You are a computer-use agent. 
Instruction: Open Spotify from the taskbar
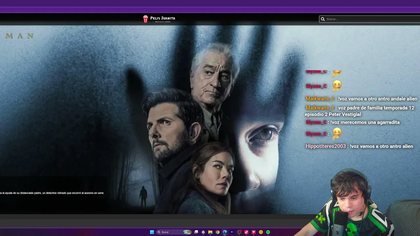(x=268, y=232)
